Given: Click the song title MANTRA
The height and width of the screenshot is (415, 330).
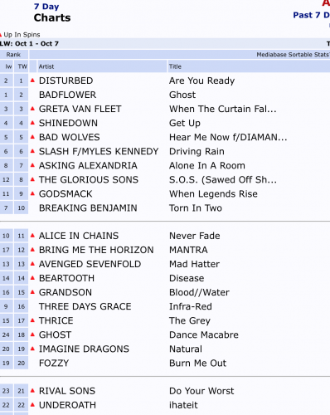Looking at the screenshot, I should 188,250.
